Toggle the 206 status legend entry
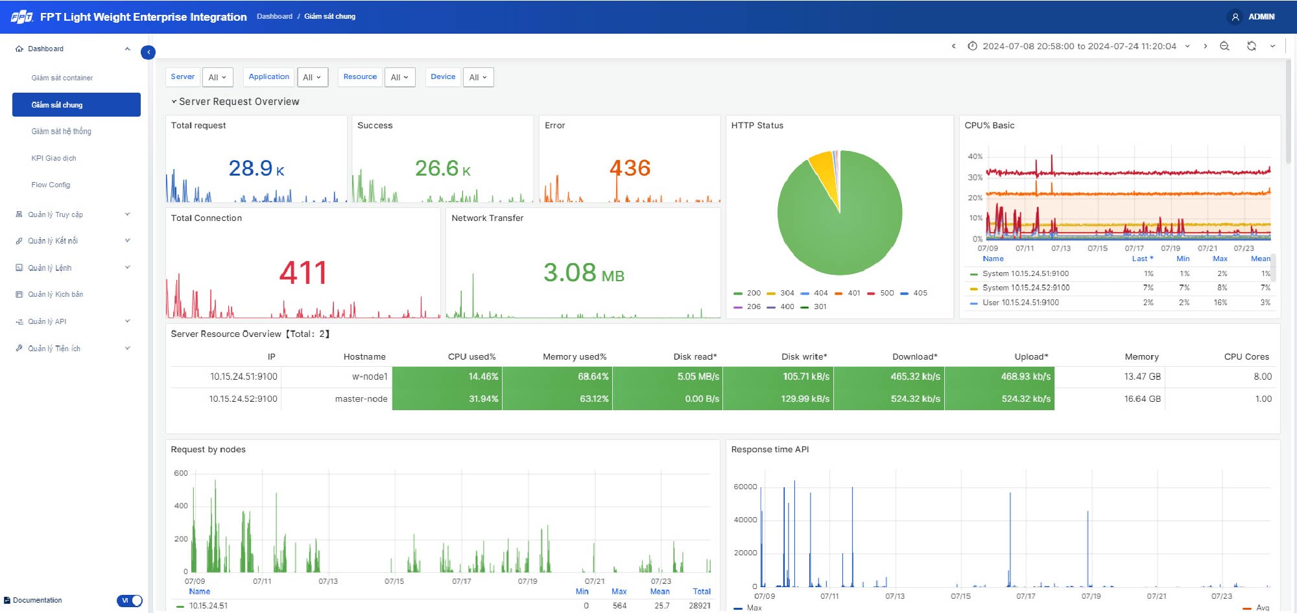Image resolution: width=1297 pixels, height=613 pixels. (x=747, y=306)
